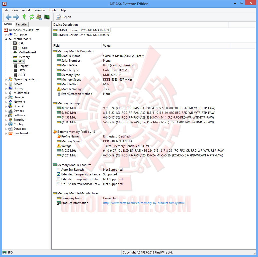The height and width of the screenshot is (257, 258).
Task: Click the Computer icon in tree
Action: point(10,34)
